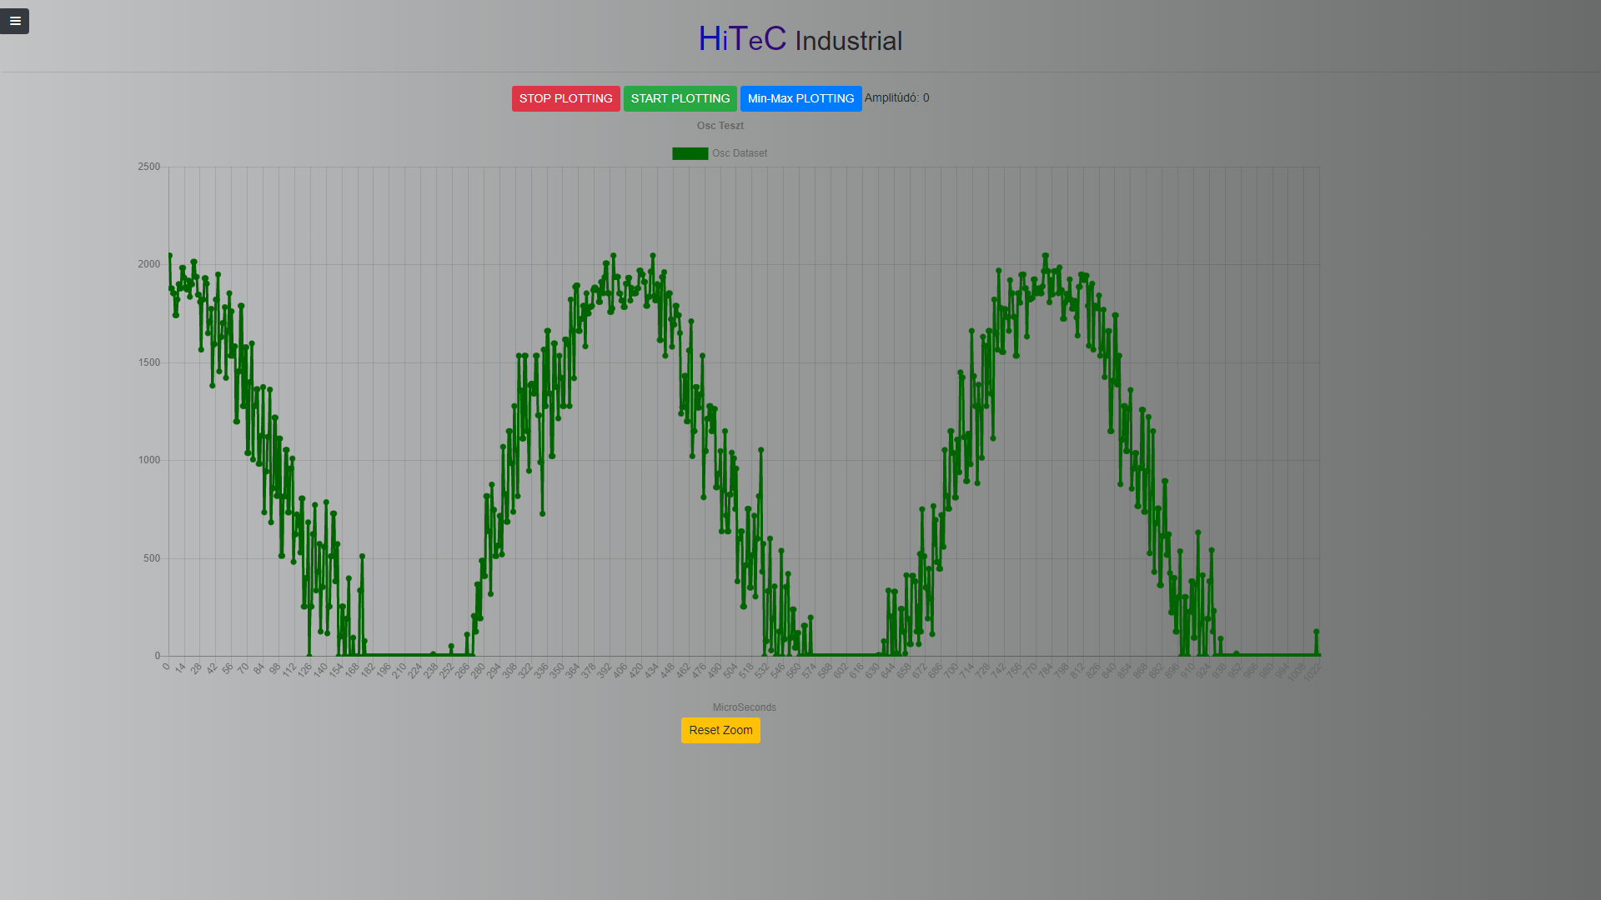Click the 1500 y-axis label

coord(148,362)
